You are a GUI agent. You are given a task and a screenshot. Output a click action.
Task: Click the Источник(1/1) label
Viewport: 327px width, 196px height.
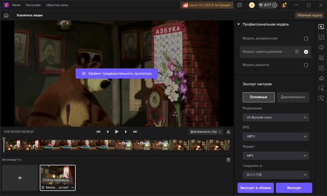12,160
